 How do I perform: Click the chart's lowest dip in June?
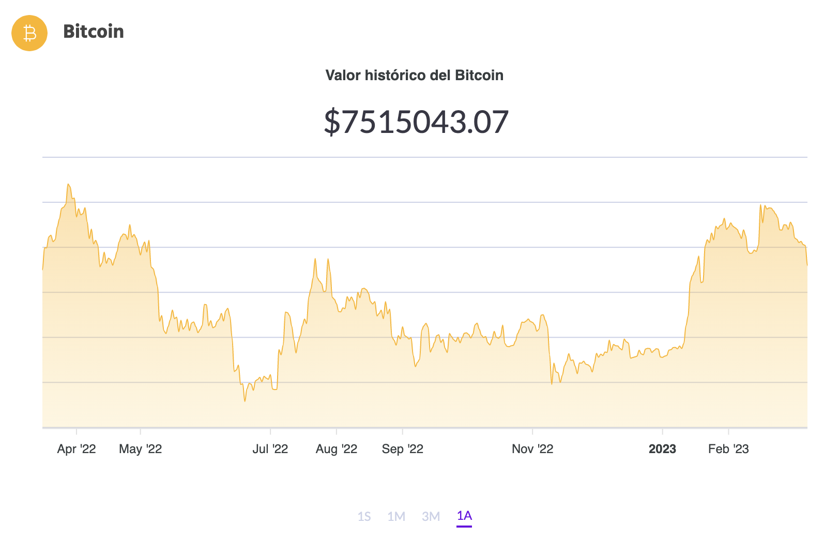(244, 401)
